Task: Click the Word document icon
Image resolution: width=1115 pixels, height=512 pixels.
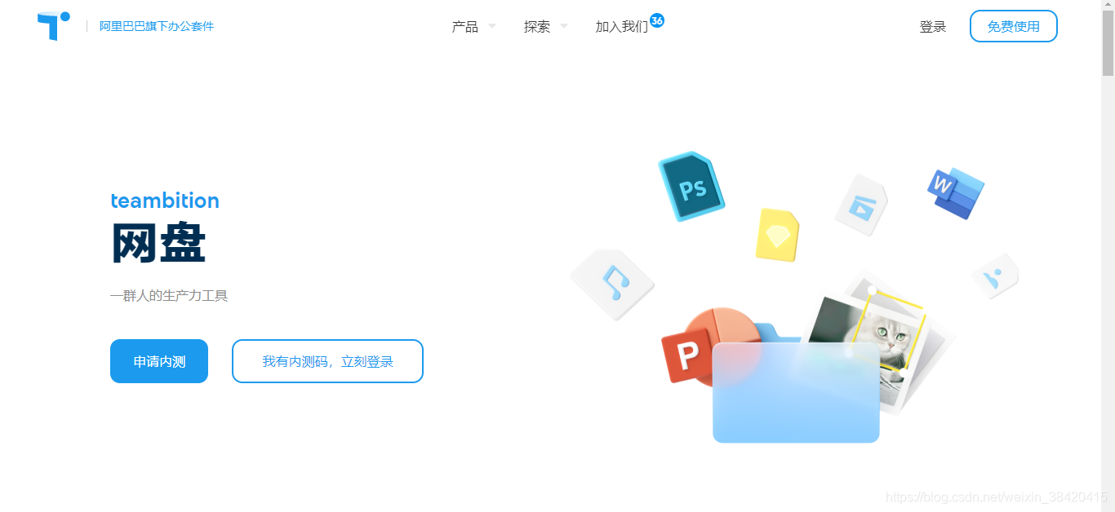Action: [x=956, y=193]
